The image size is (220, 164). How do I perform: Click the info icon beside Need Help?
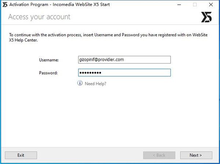80,83
